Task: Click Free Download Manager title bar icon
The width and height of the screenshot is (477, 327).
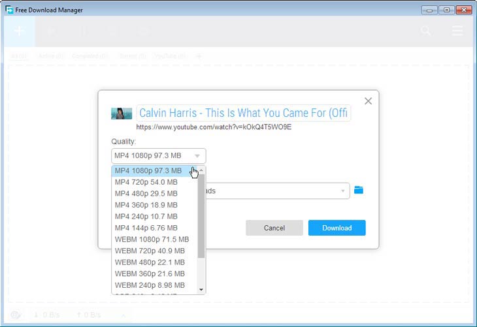Action: tap(9, 10)
